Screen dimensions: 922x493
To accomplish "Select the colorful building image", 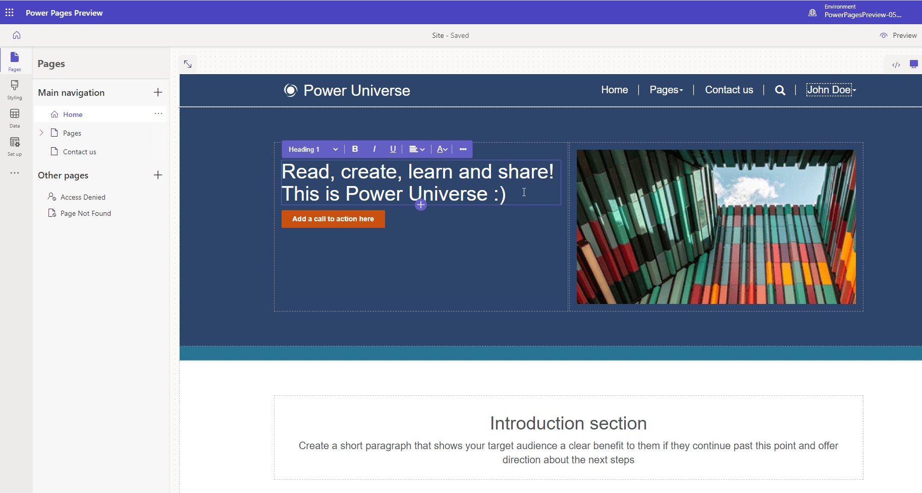I will [716, 227].
